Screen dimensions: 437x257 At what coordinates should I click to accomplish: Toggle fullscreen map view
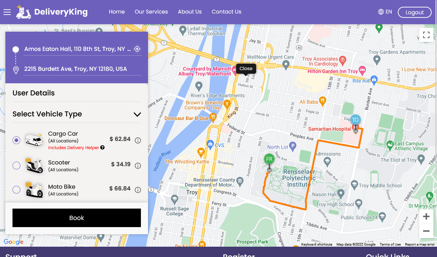coord(426,35)
